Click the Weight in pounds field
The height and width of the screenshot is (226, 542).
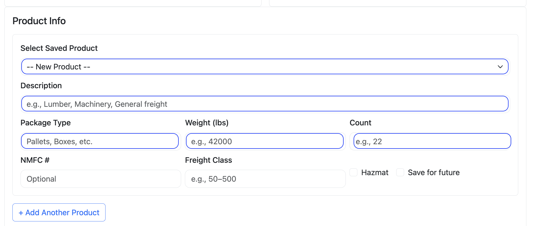tap(265, 141)
